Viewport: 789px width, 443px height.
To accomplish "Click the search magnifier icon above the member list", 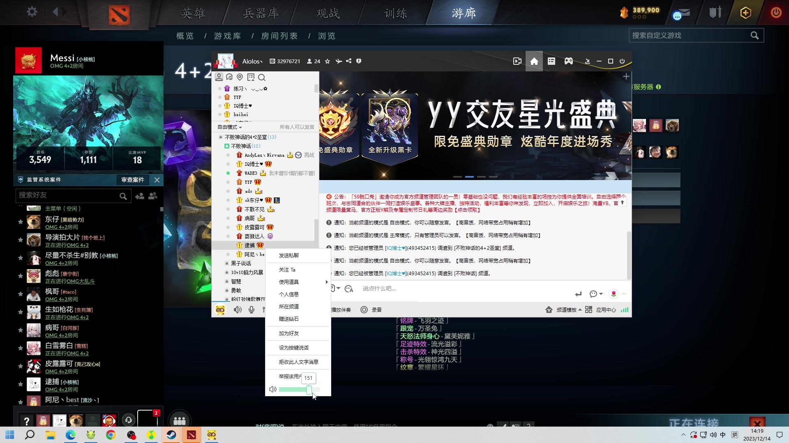I will pyautogui.click(x=262, y=78).
